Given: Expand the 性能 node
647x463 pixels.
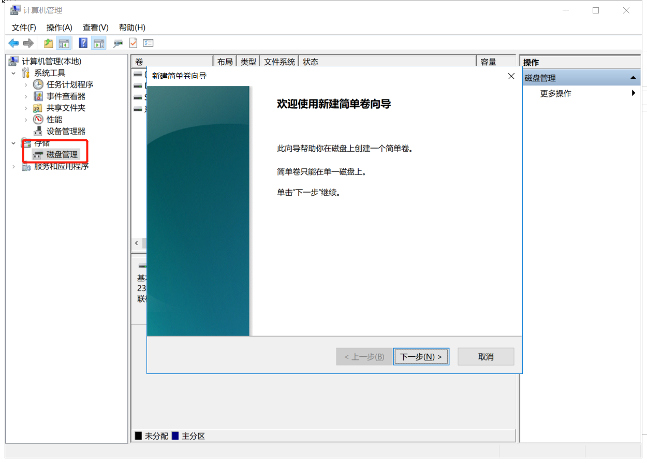Looking at the screenshot, I should 26,120.
